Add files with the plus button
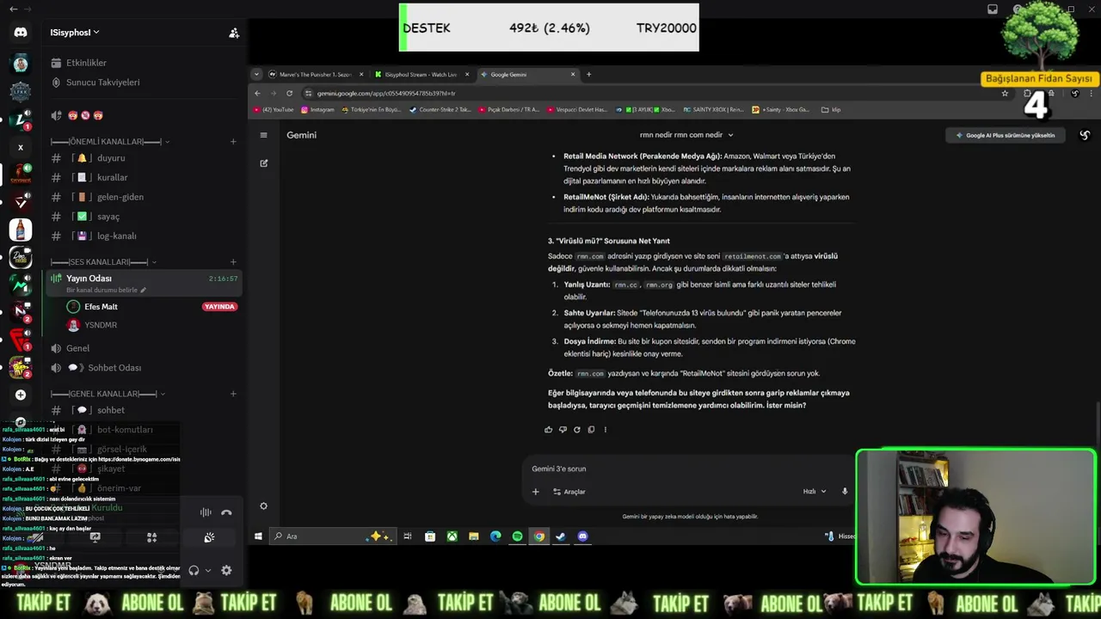 pyautogui.click(x=535, y=492)
